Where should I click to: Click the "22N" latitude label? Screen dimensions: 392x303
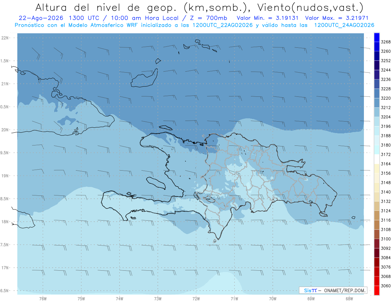[x=5, y=38]
